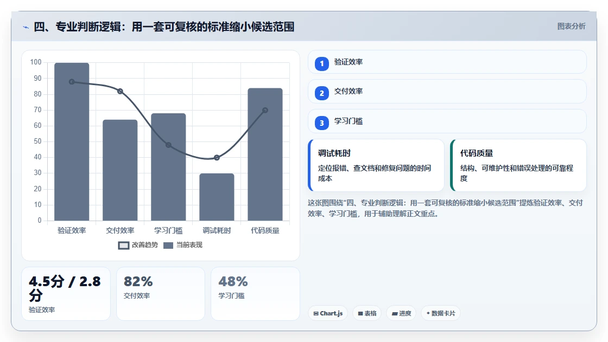Click the trend line point at 学习门槛
608x342 pixels.
click(168, 145)
